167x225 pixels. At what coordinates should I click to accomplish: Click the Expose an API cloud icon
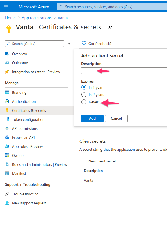7,137
